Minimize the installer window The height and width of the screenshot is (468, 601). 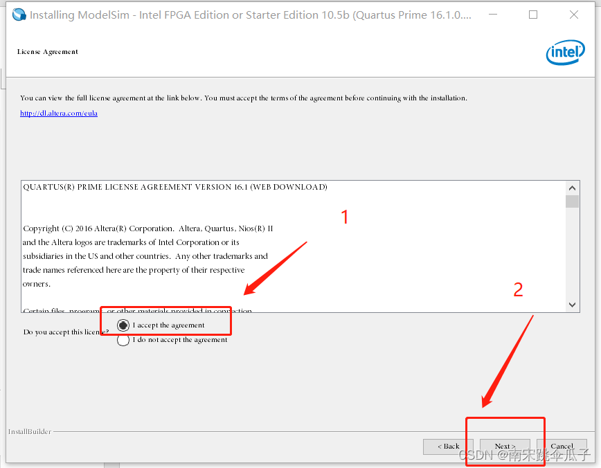493,15
